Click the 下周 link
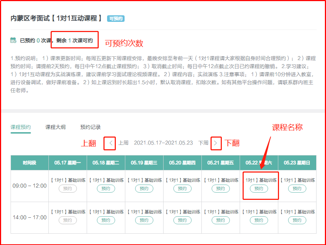This screenshot has width=326, height=245. tap(203, 143)
